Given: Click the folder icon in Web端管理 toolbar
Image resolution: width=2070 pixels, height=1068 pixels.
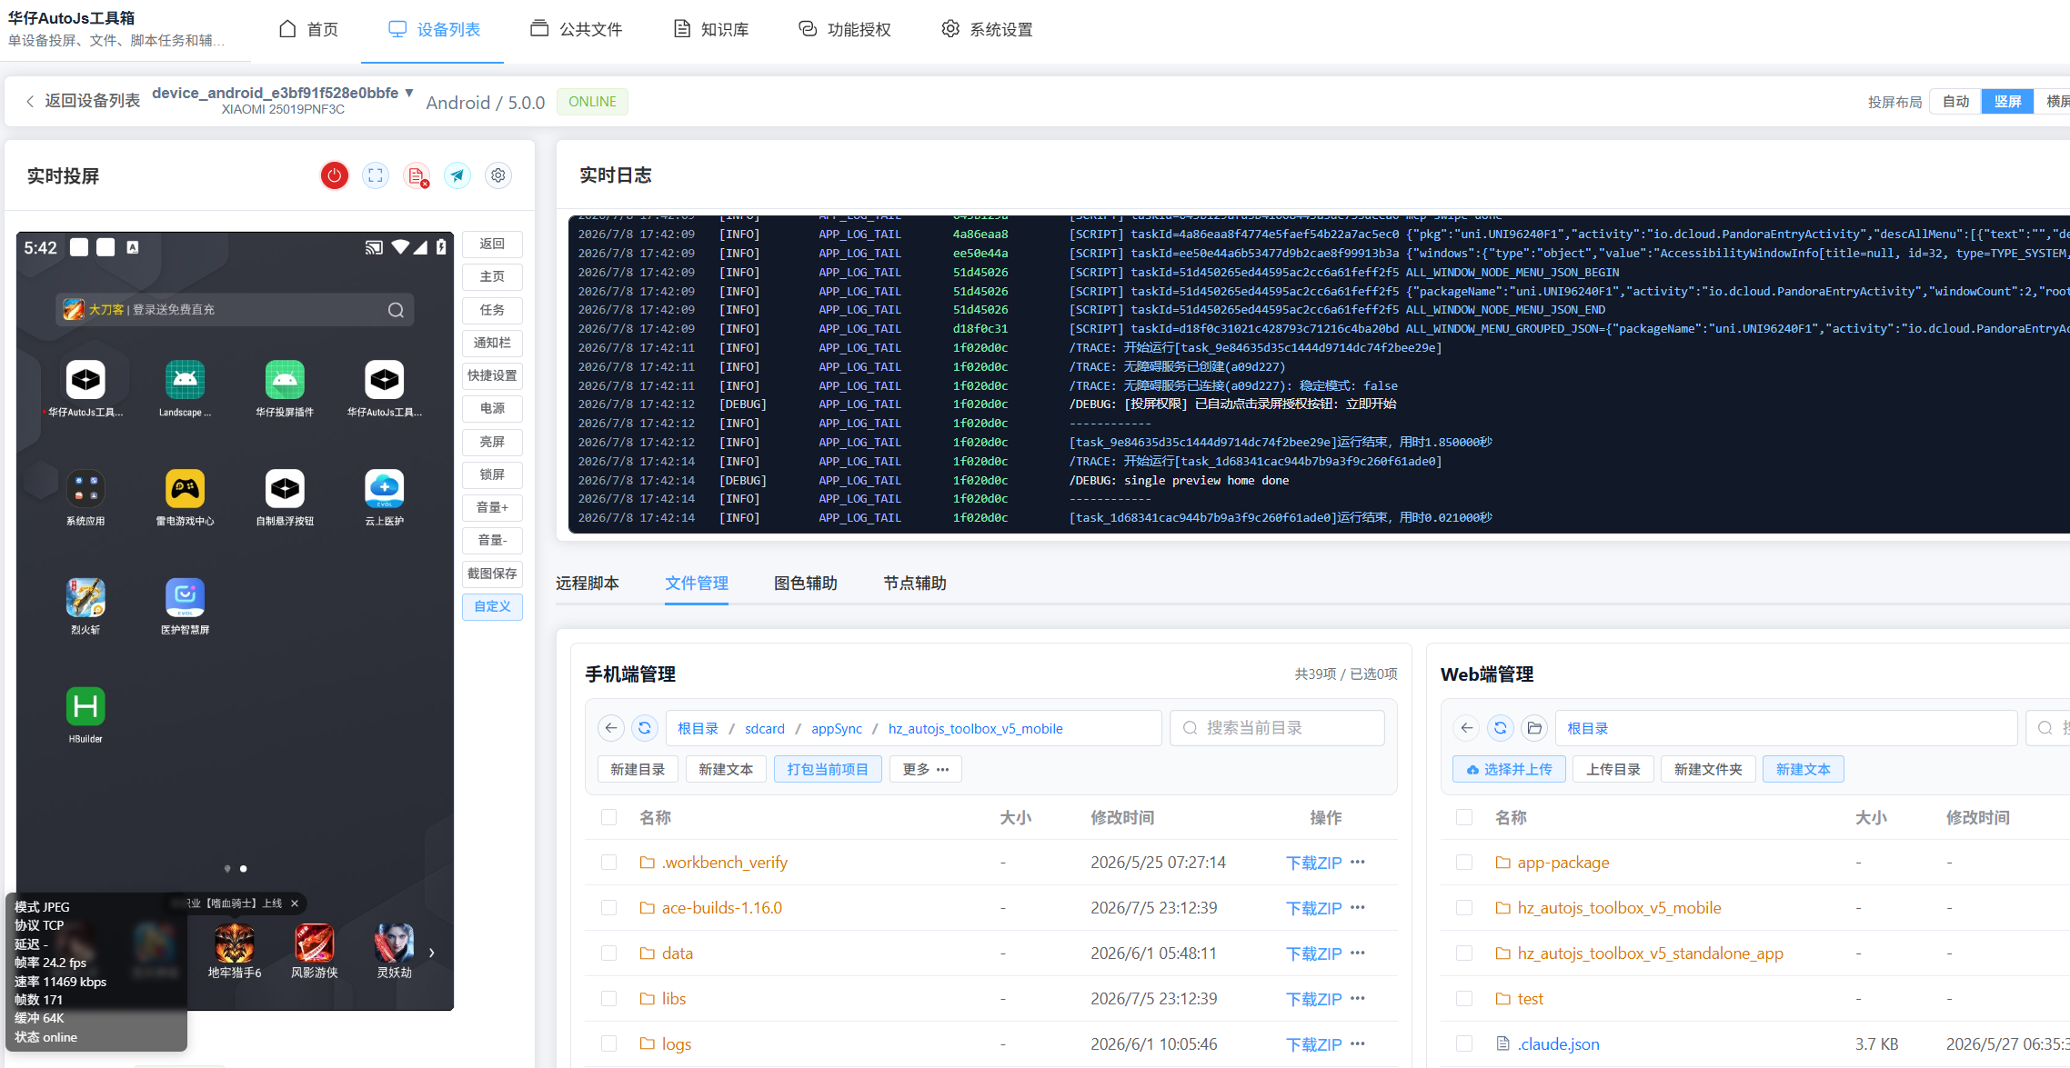Looking at the screenshot, I should click(1534, 728).
